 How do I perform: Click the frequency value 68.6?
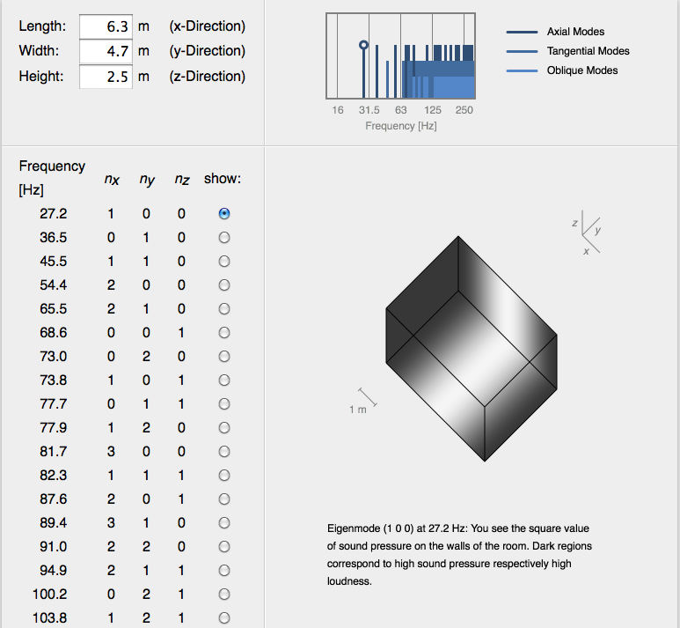coord(54,333)
